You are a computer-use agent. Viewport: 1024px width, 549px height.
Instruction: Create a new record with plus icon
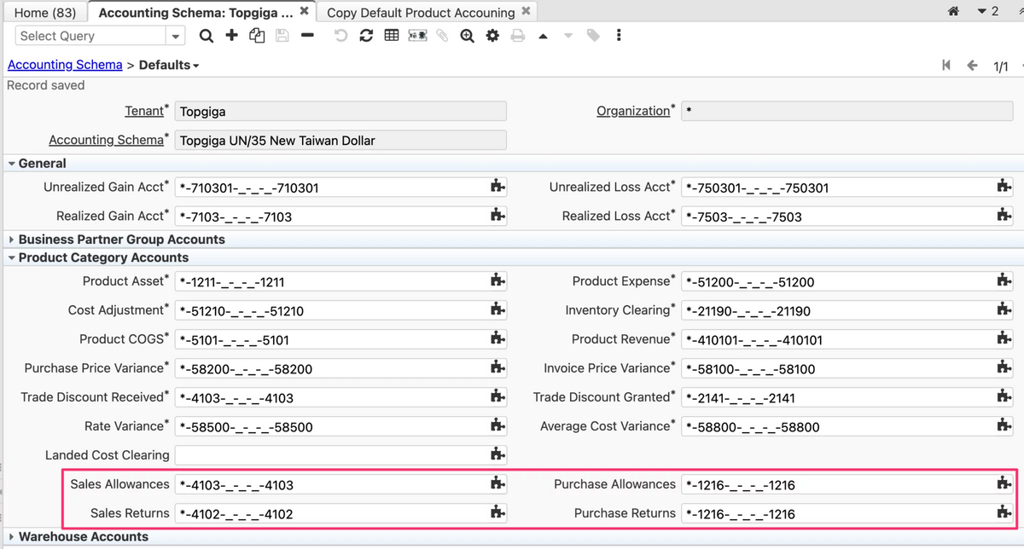click(x=231, y=36)
